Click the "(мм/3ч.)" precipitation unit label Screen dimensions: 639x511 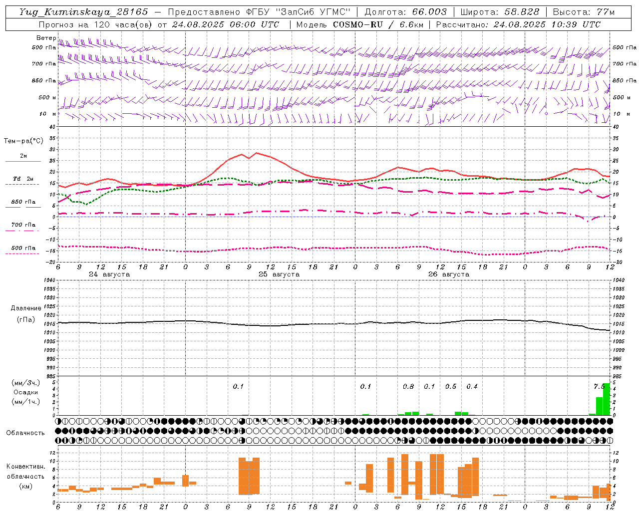(x=26, y=383)
